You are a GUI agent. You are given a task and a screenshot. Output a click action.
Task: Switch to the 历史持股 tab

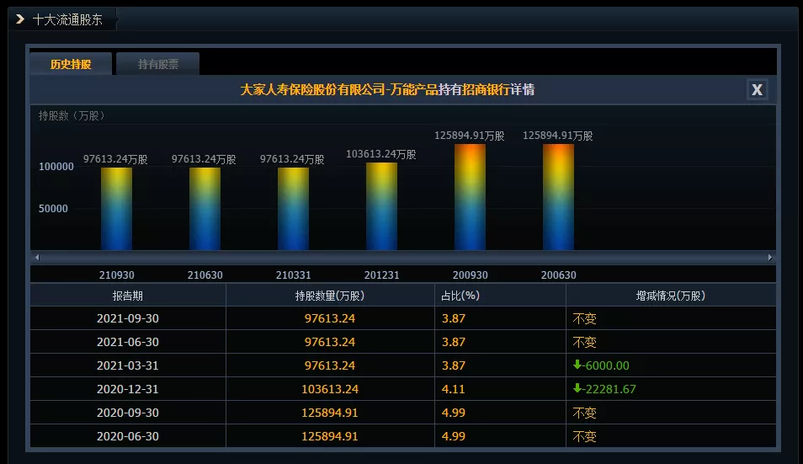(x=71, y=64)
